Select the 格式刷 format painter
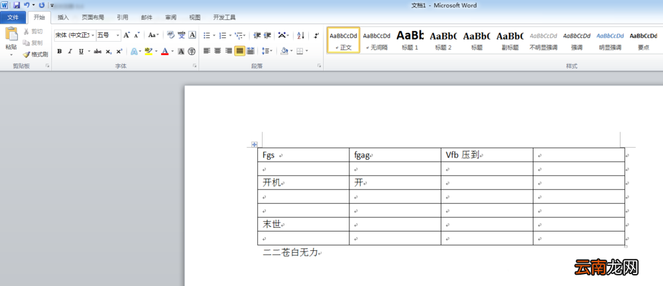Screen dimensions: 663x286 (x=35, y=54)
